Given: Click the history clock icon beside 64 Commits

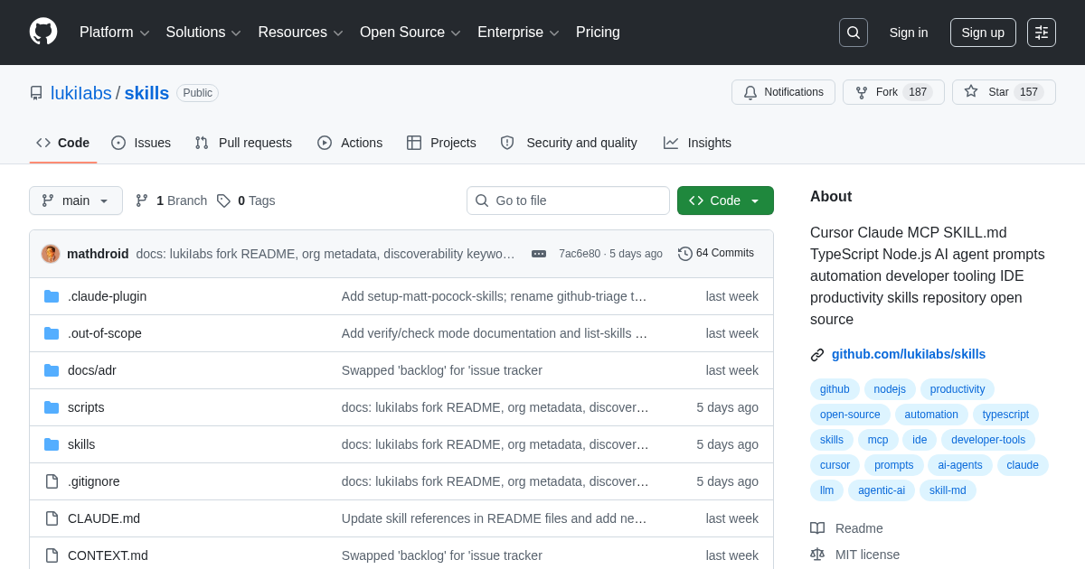Looking at the screenshot, I should click(x=685, y=254).
